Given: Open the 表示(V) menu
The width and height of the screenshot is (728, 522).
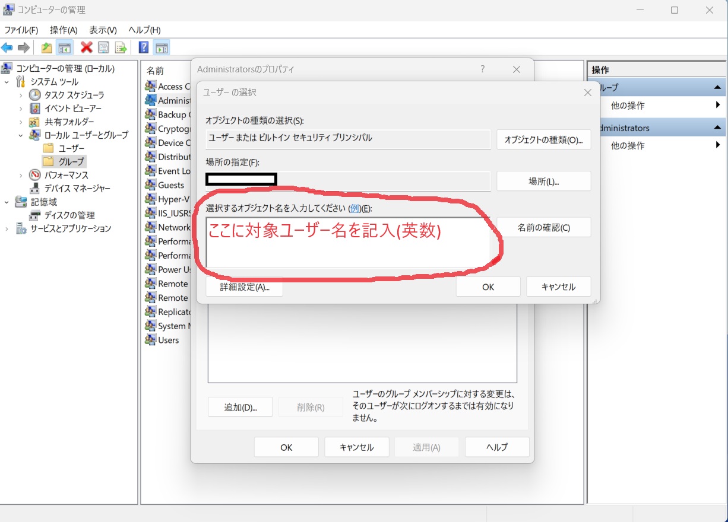Looking at the screenshot, I should (x=103, y=30).
